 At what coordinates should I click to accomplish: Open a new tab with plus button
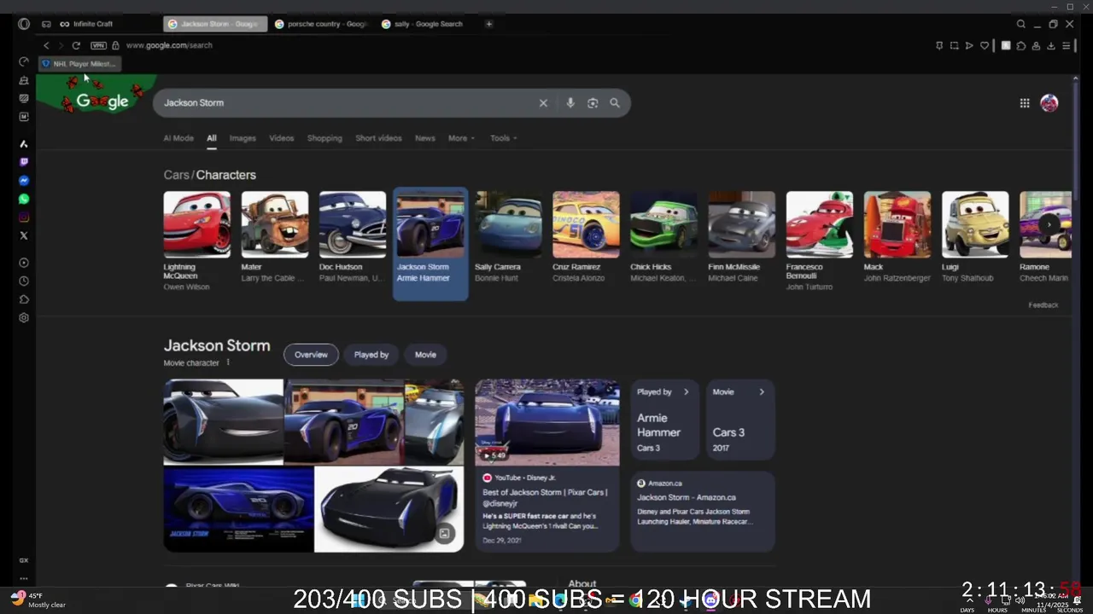tap(488, 24)
